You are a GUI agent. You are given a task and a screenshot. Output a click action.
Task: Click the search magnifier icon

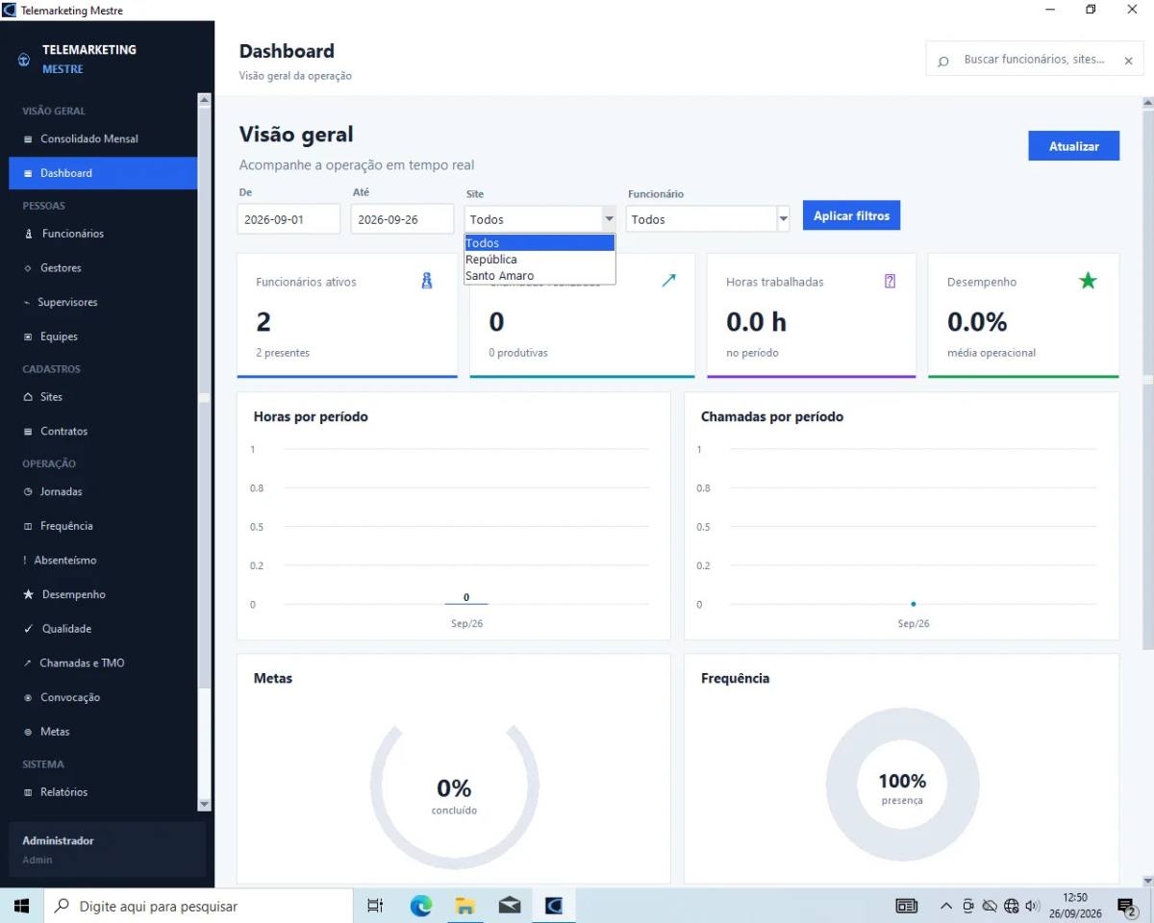[943, 60]
